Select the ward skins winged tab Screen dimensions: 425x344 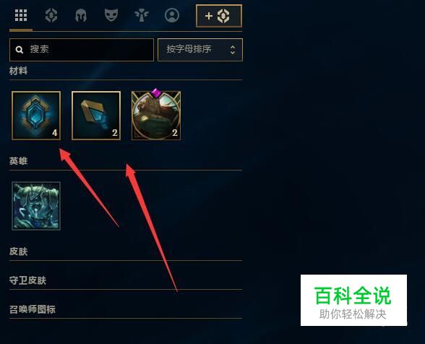coord(141,15)
